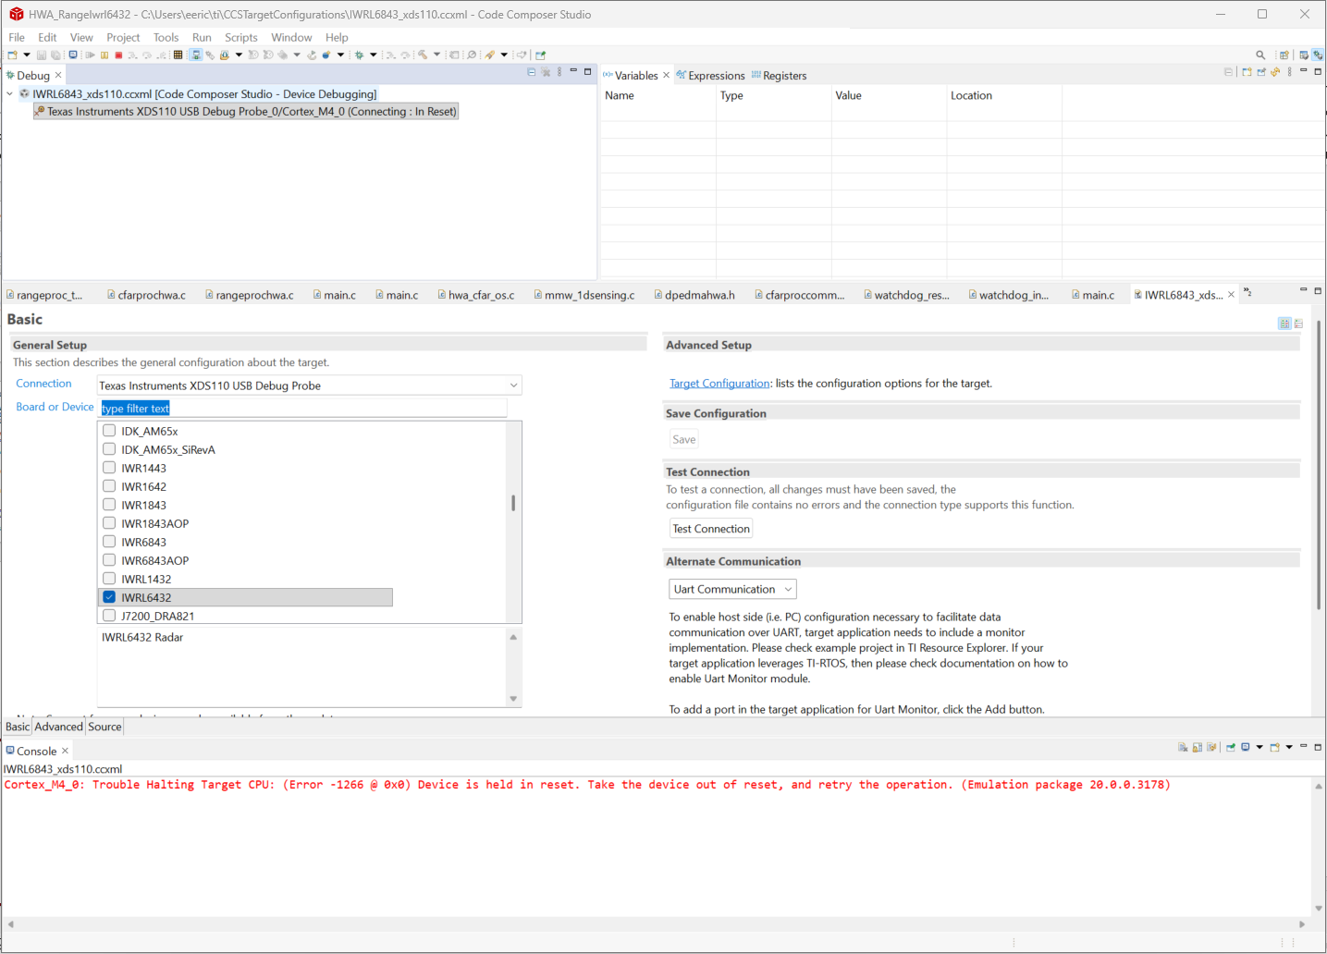Screen dimensions: 1327x954
Task: Maximize the Debug view panel
Action: 587,71
